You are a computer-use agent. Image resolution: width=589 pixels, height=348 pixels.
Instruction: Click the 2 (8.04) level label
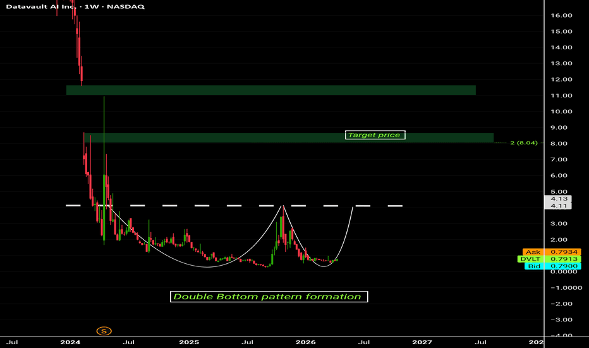(x=523, y=143)
